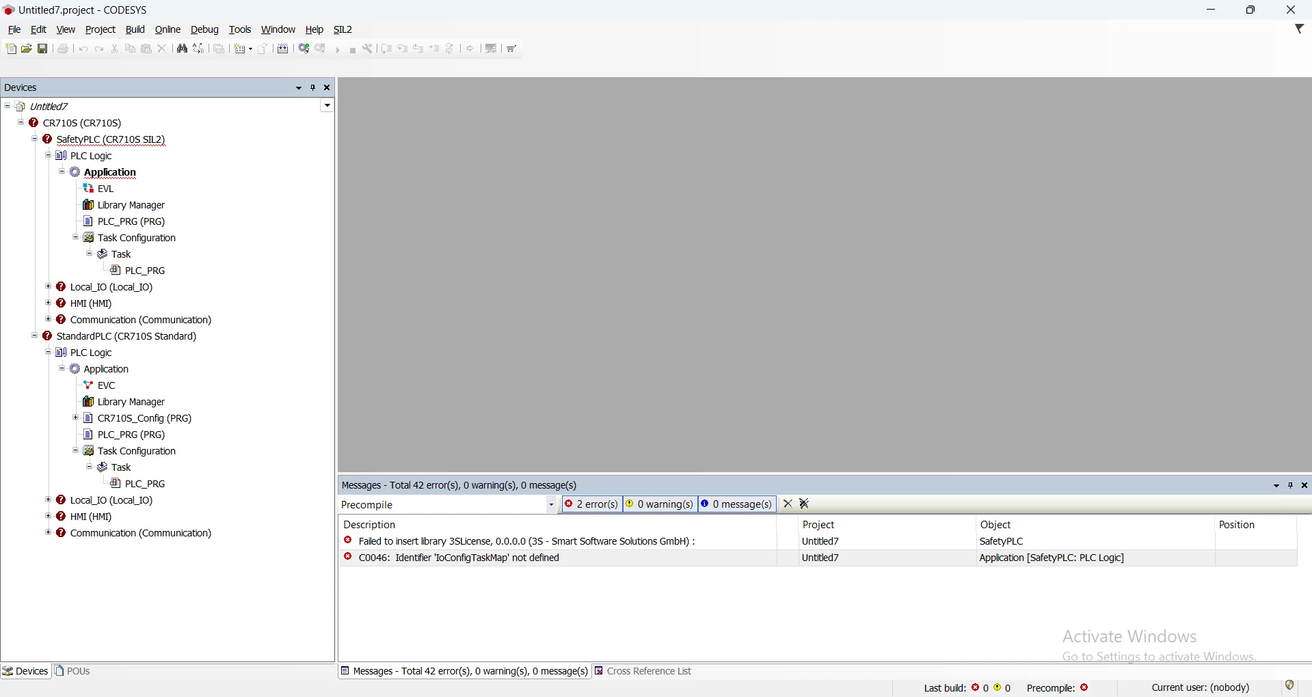This screenshot has width=1312, height=697.
Task: Save the project with the floppy icon
Action: pyautogui.click(x=42, y=49)
